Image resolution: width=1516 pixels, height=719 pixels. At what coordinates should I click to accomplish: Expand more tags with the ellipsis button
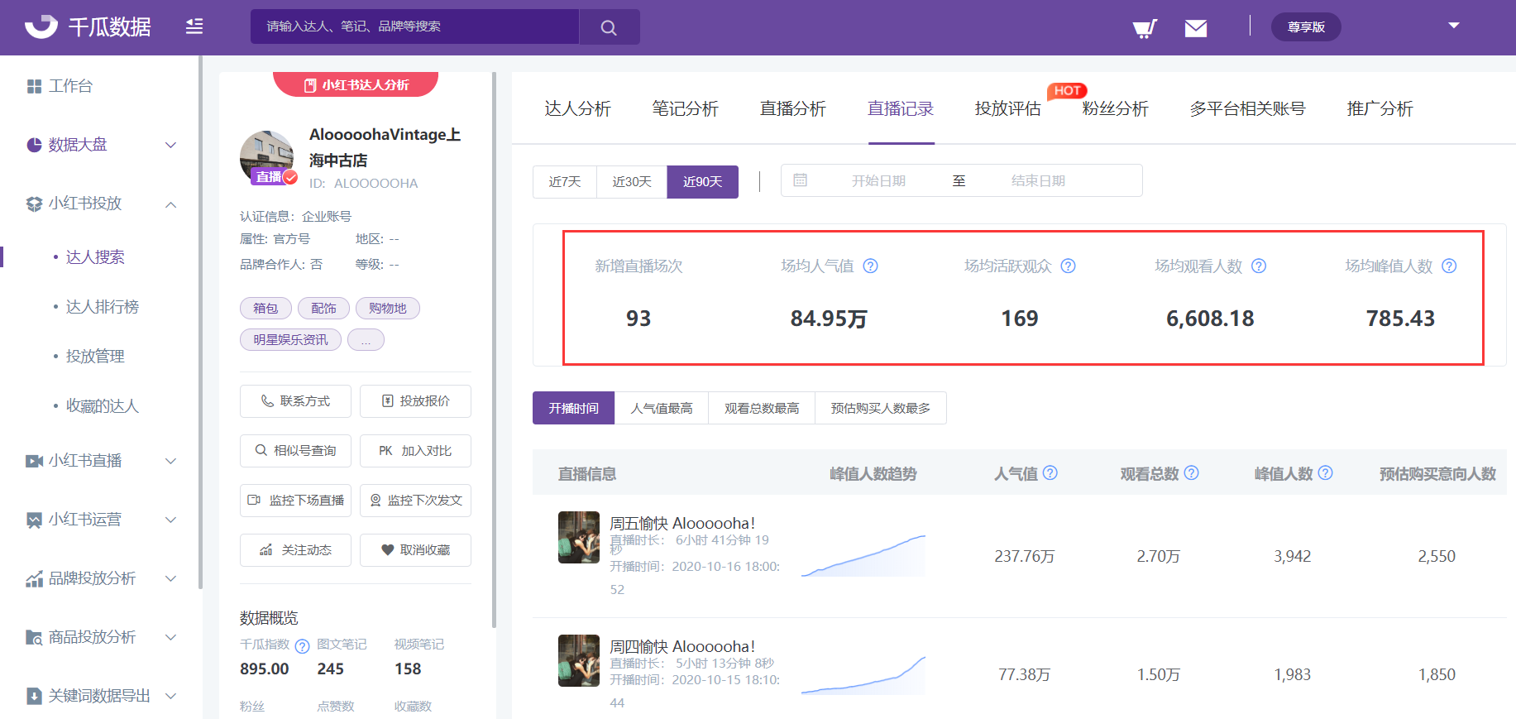tap(366, 340)
